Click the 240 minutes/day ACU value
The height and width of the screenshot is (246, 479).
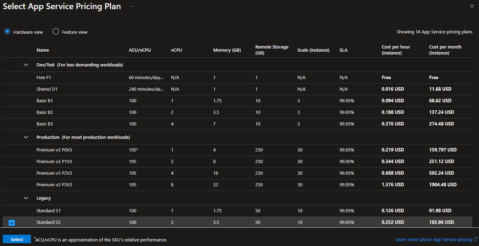146,89
